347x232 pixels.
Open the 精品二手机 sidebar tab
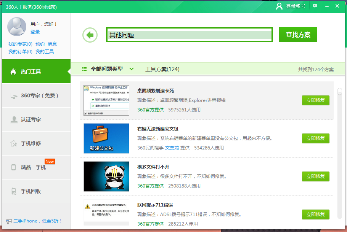(36, 167)
